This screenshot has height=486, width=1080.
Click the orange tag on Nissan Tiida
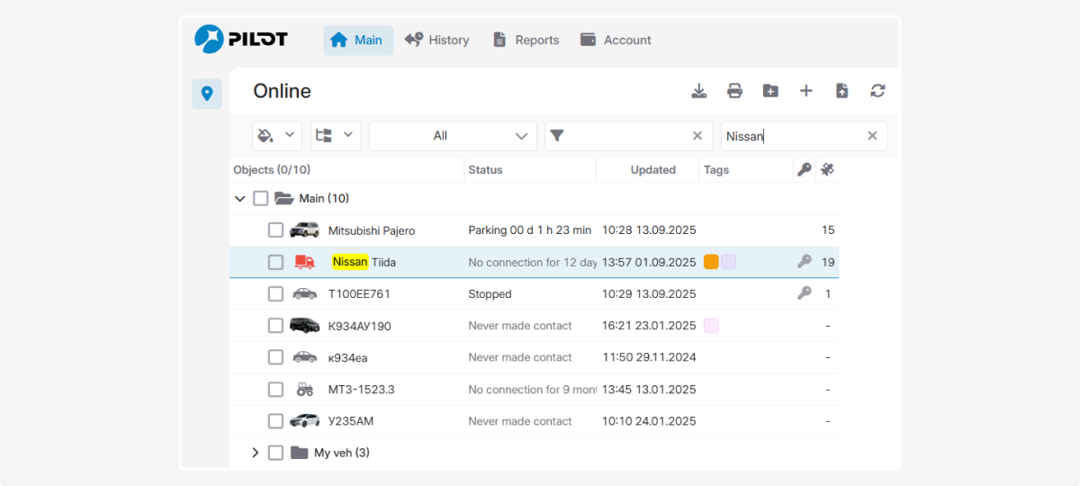711,262
